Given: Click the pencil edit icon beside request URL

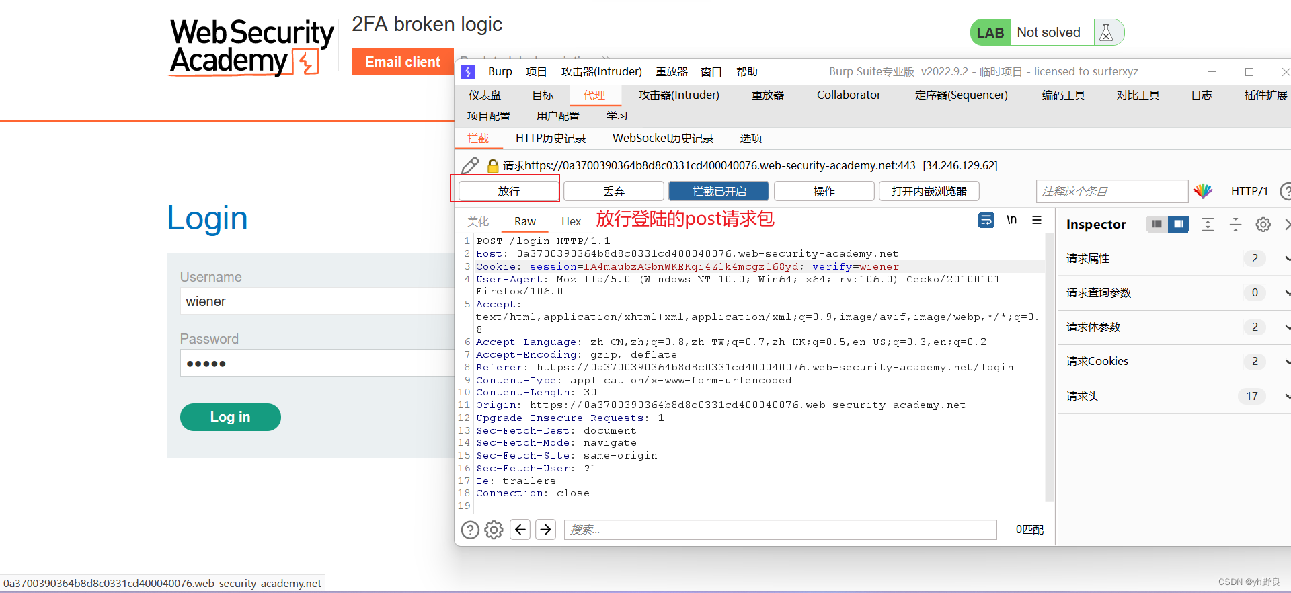Looking at the screenshot, I should click(471, 165).
